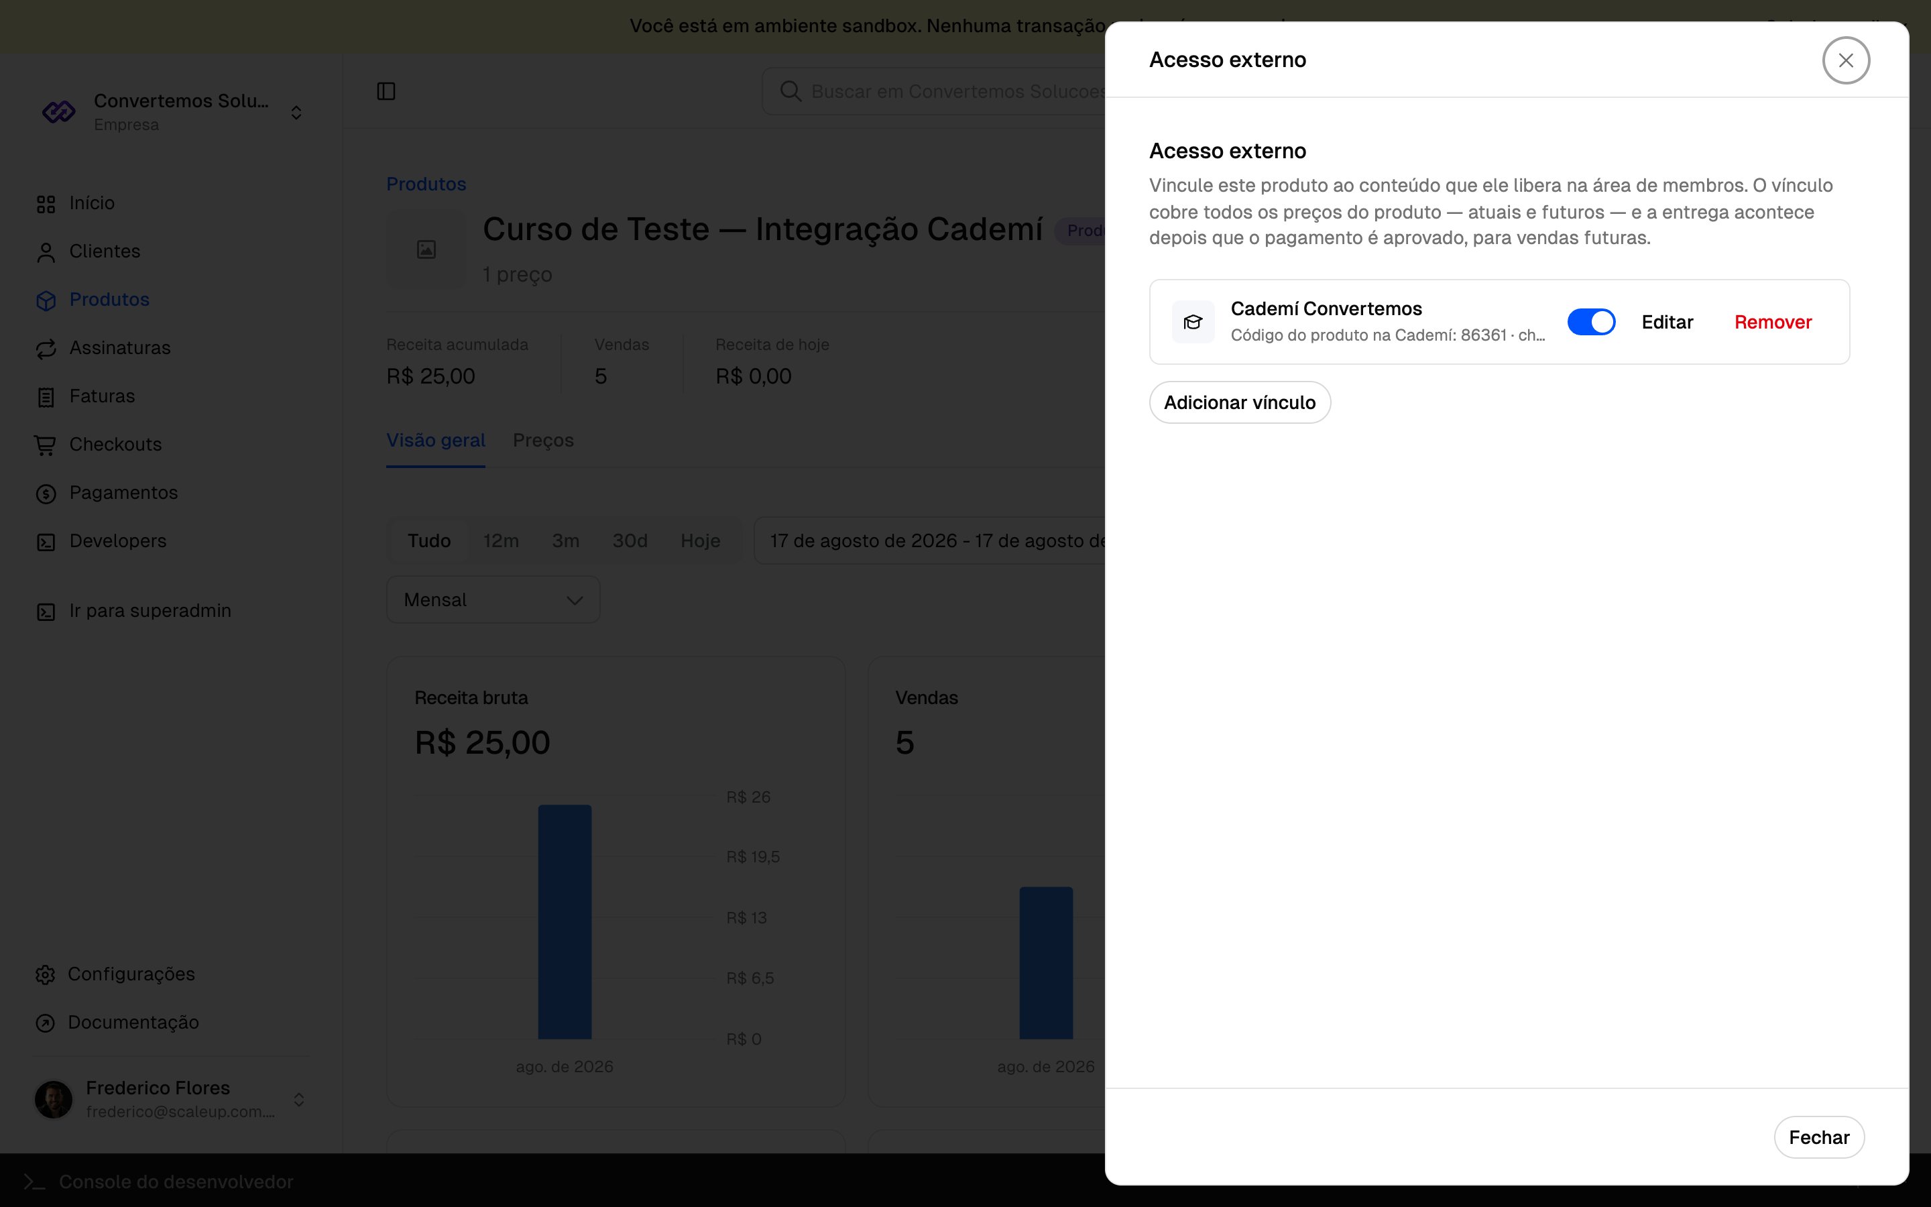Open Documentação link

point(133,1022)
